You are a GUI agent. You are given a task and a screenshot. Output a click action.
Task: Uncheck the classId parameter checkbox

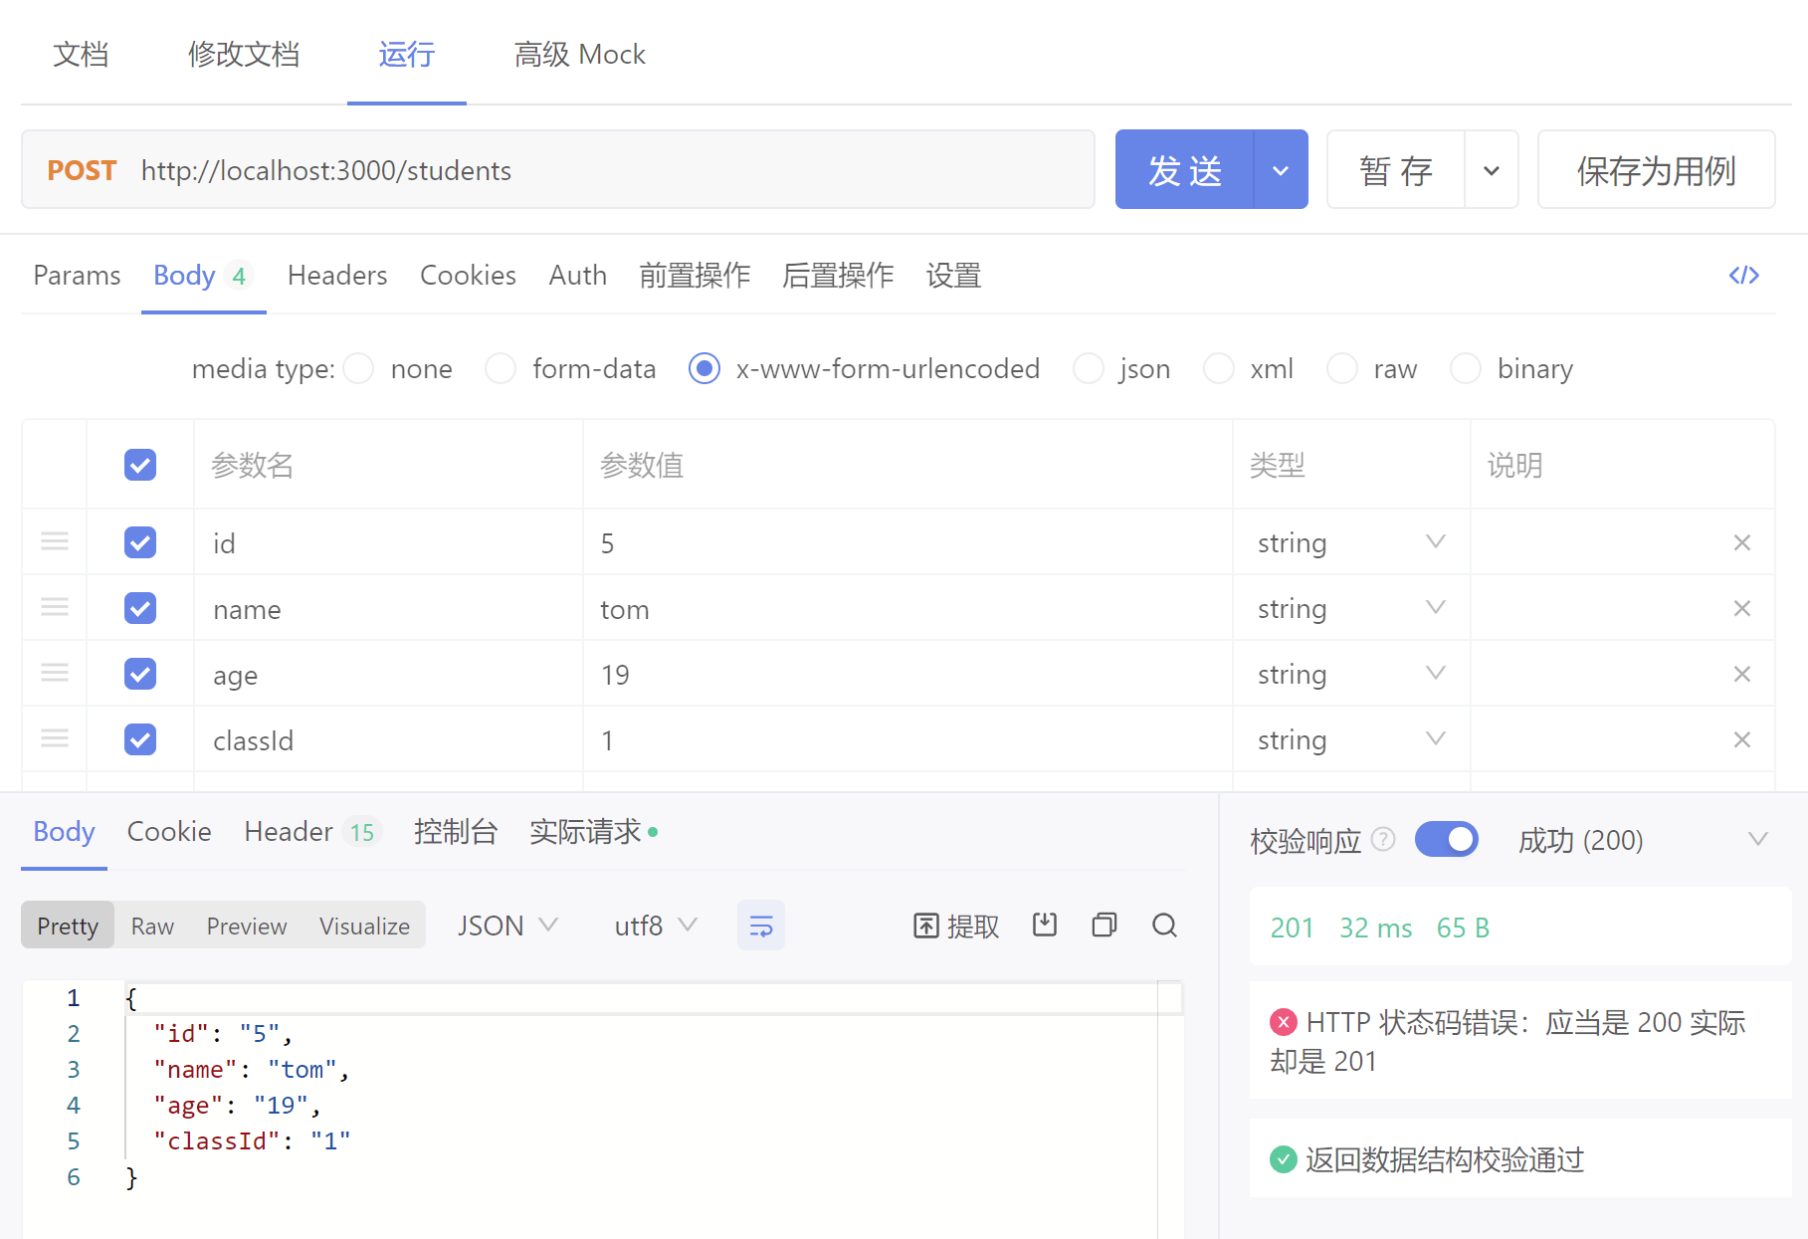(140, 739)
